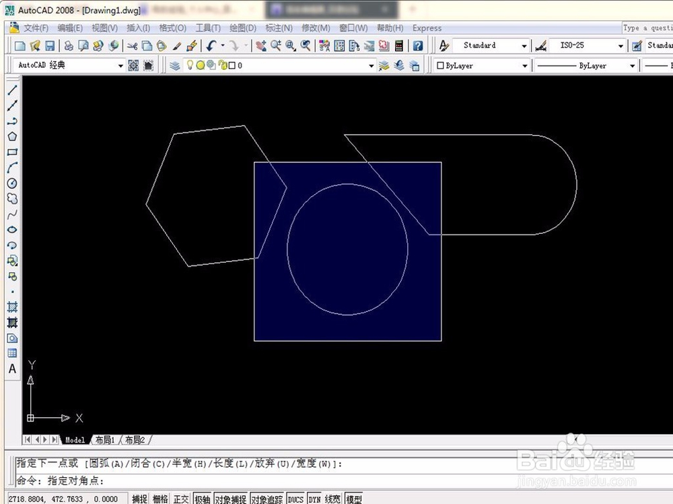
Task: Toggle 捕捉 snap mode in status bar
Action: 139,499
